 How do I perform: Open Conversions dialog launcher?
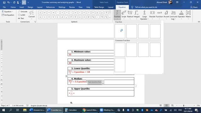35,22
